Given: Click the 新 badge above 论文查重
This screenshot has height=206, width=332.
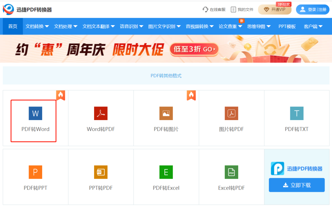Looking at the screenshot, I should (242, 21).
